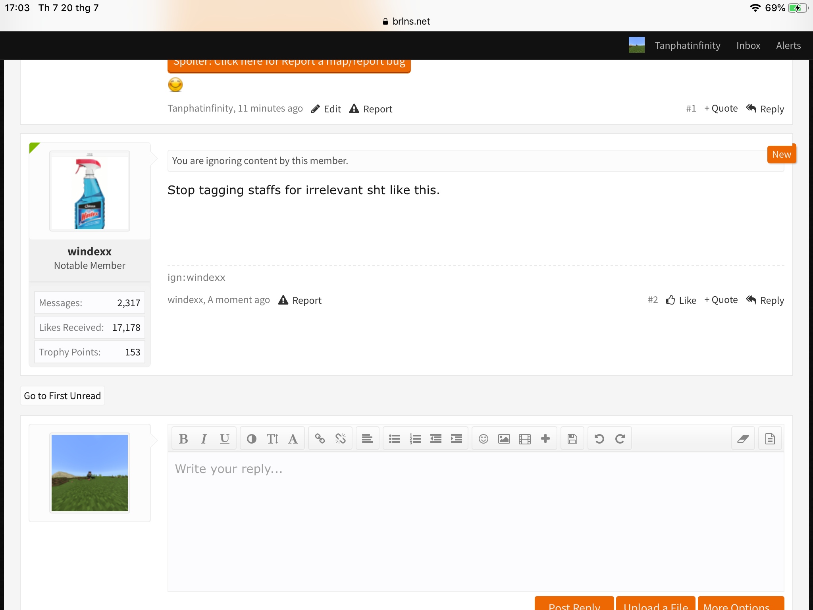The height and width of the screenshot is (610, 813).
Task: Open the font family menu
Action: [293, 438]
